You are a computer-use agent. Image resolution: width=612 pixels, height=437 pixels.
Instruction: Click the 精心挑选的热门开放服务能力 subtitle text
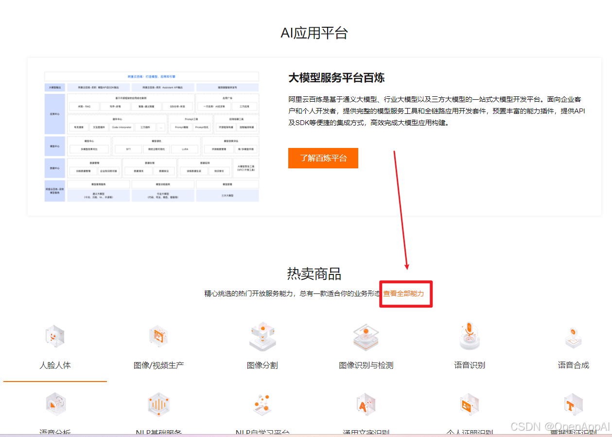pyautogui.click(x=293, y=293)
